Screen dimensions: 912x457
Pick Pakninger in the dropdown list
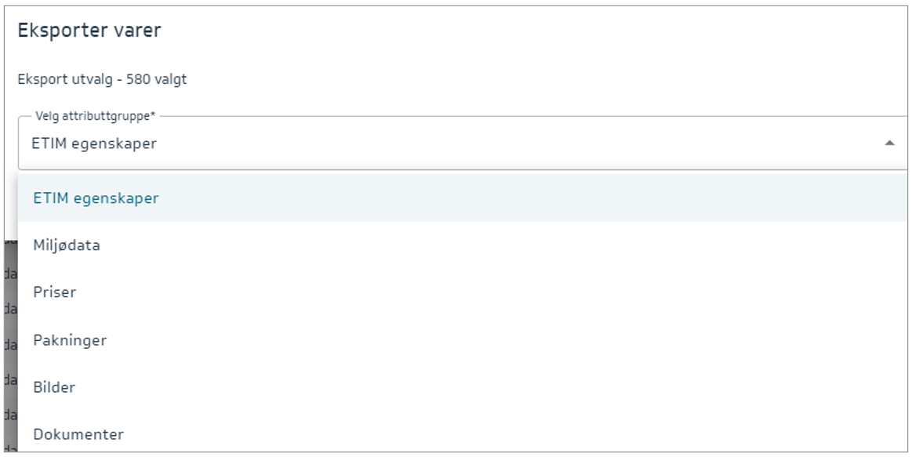click(70, 340)
